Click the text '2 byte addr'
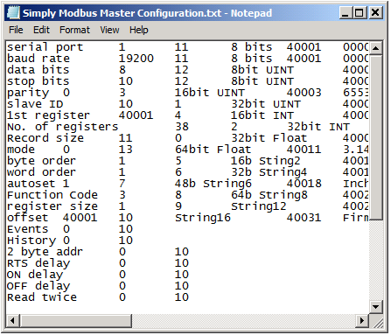Viewport: 391px width, 335px height. [45, 252]
